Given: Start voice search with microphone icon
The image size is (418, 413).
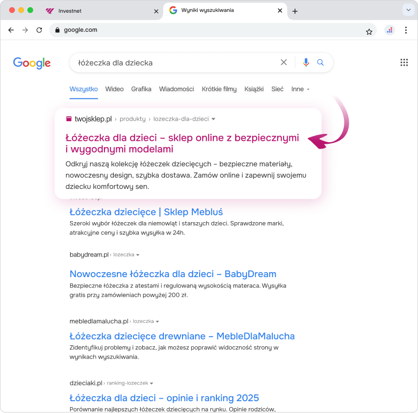Looking at the screenshot, I should [306, 62].
